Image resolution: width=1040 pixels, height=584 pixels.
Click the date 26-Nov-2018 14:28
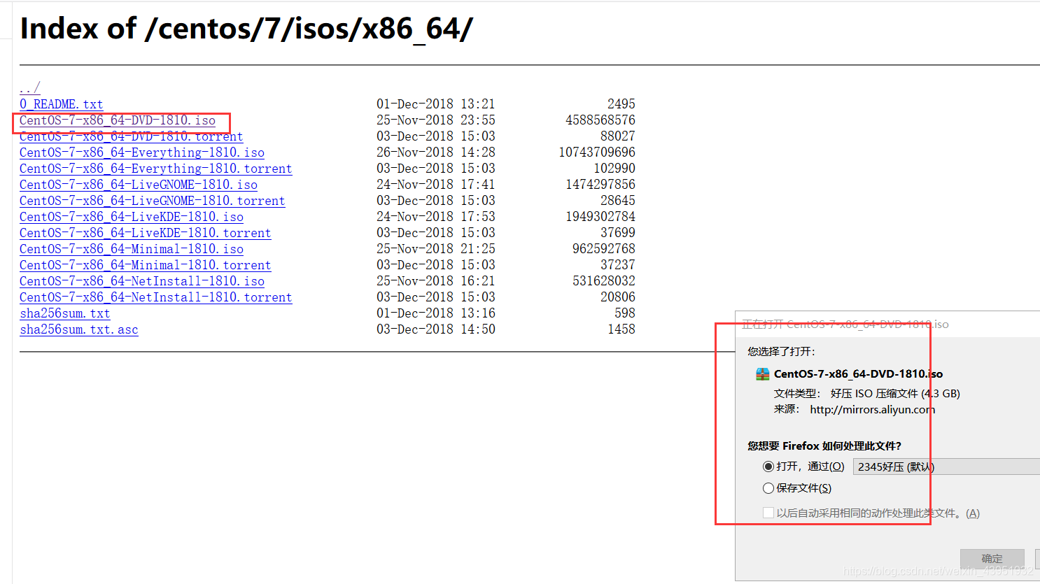[436, 152]
